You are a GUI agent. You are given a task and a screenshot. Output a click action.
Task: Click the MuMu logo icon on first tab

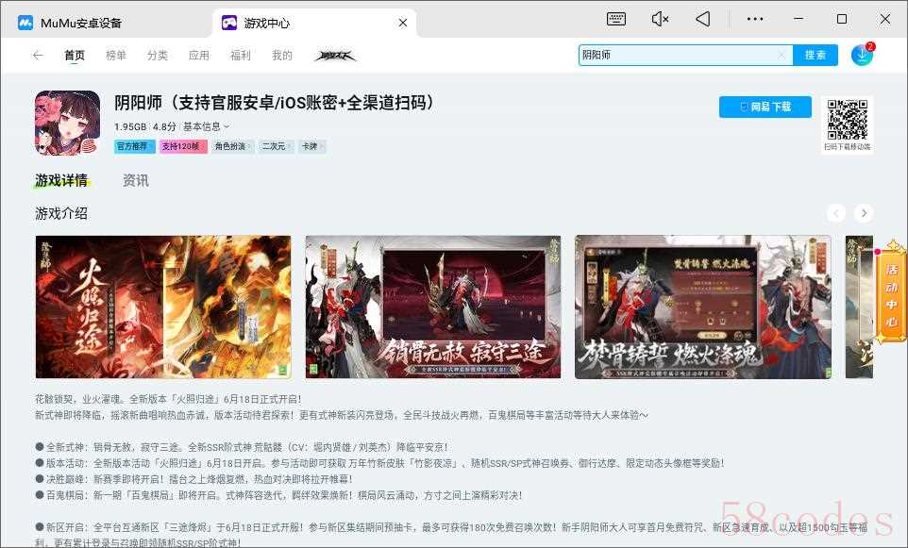25,24
